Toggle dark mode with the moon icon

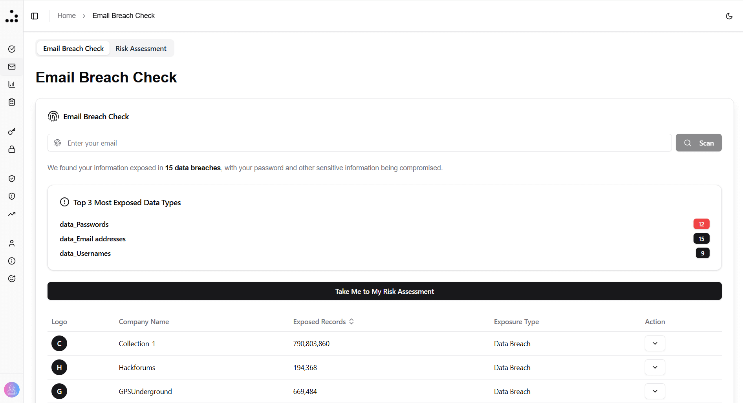pos(729,16)
